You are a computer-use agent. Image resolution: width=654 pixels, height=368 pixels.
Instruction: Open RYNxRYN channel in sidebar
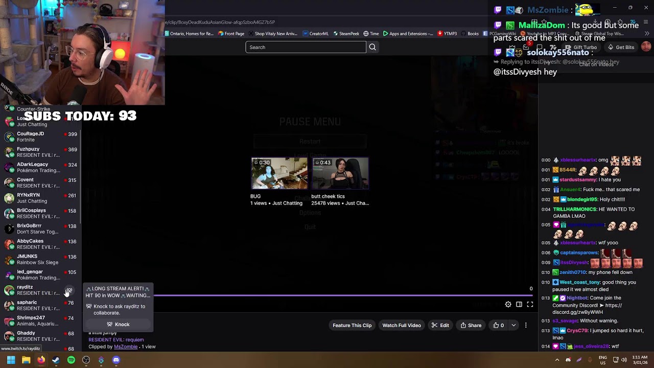point(41,198)
